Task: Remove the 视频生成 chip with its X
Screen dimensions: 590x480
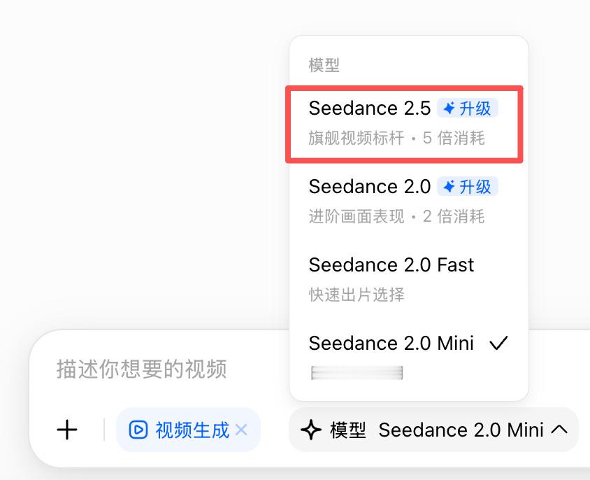Action: [x=241, y=430]
